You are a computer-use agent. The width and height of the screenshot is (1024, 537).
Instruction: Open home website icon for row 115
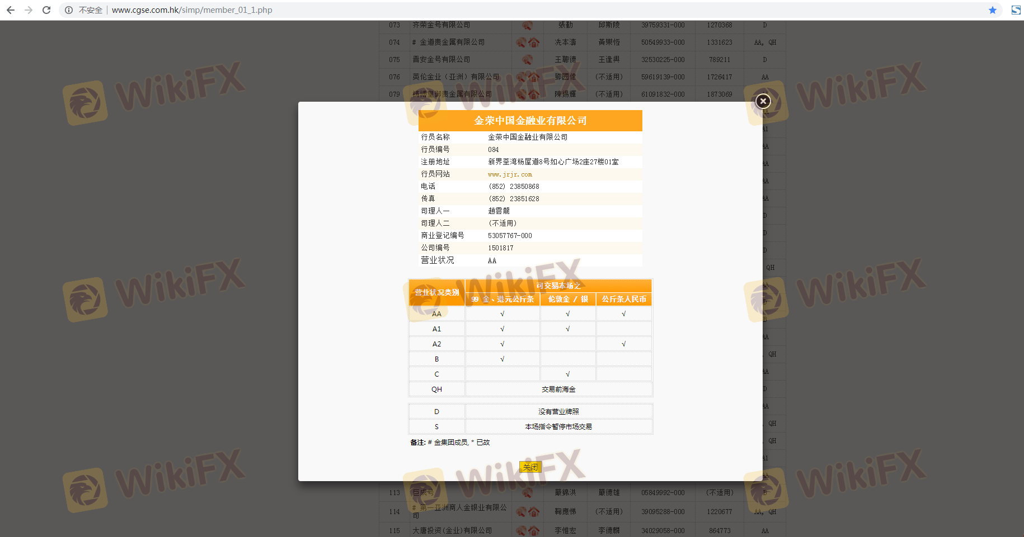pos(534,530)
